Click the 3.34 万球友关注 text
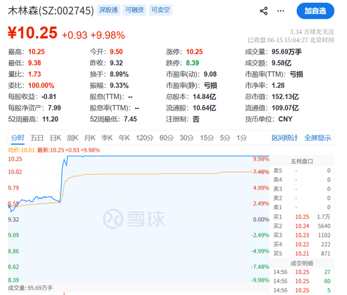 312,32
